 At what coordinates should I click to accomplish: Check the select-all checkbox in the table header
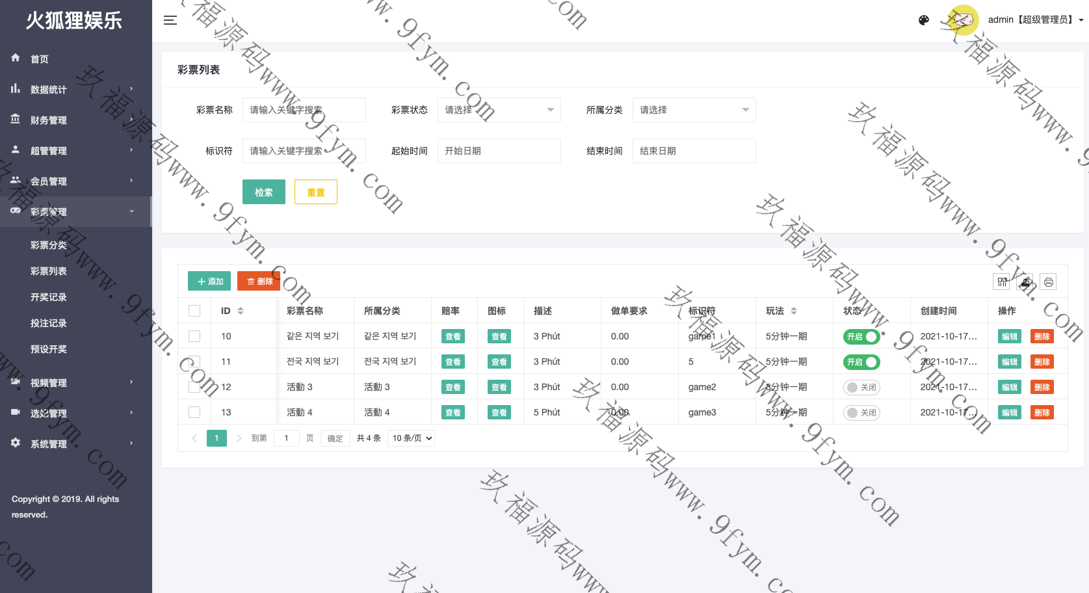[194, 311]
